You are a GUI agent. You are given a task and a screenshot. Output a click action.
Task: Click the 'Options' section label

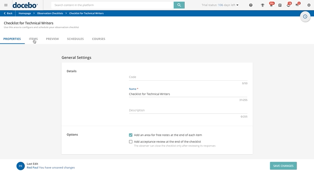coord(72,135)
